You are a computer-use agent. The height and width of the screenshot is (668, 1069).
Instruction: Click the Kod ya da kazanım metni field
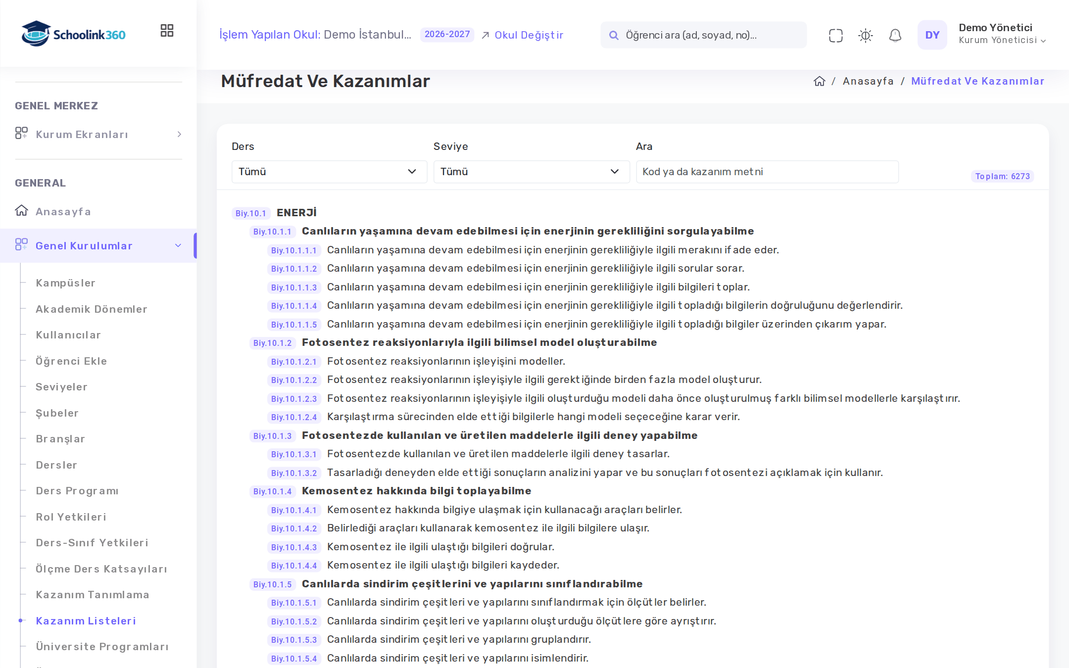(x=767, y=172)
